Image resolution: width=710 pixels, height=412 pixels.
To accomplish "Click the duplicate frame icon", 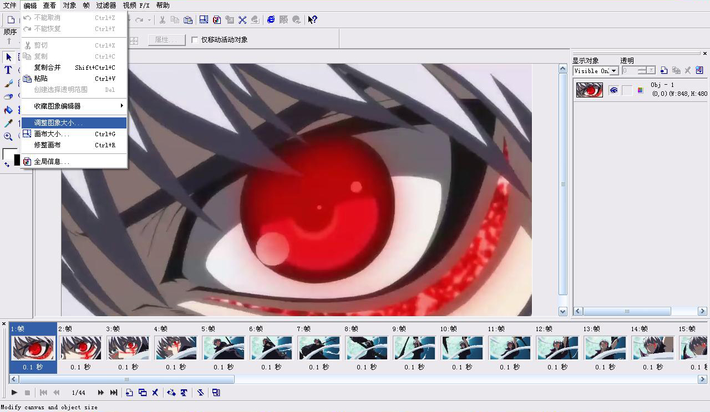I will [143, 393].
